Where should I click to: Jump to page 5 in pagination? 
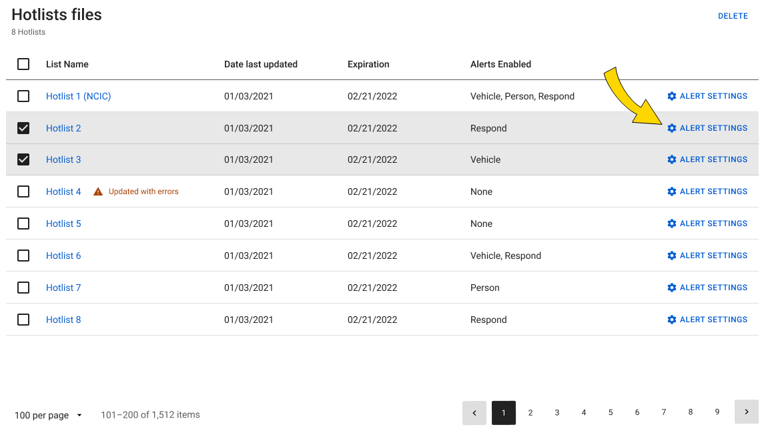[610, 412]
